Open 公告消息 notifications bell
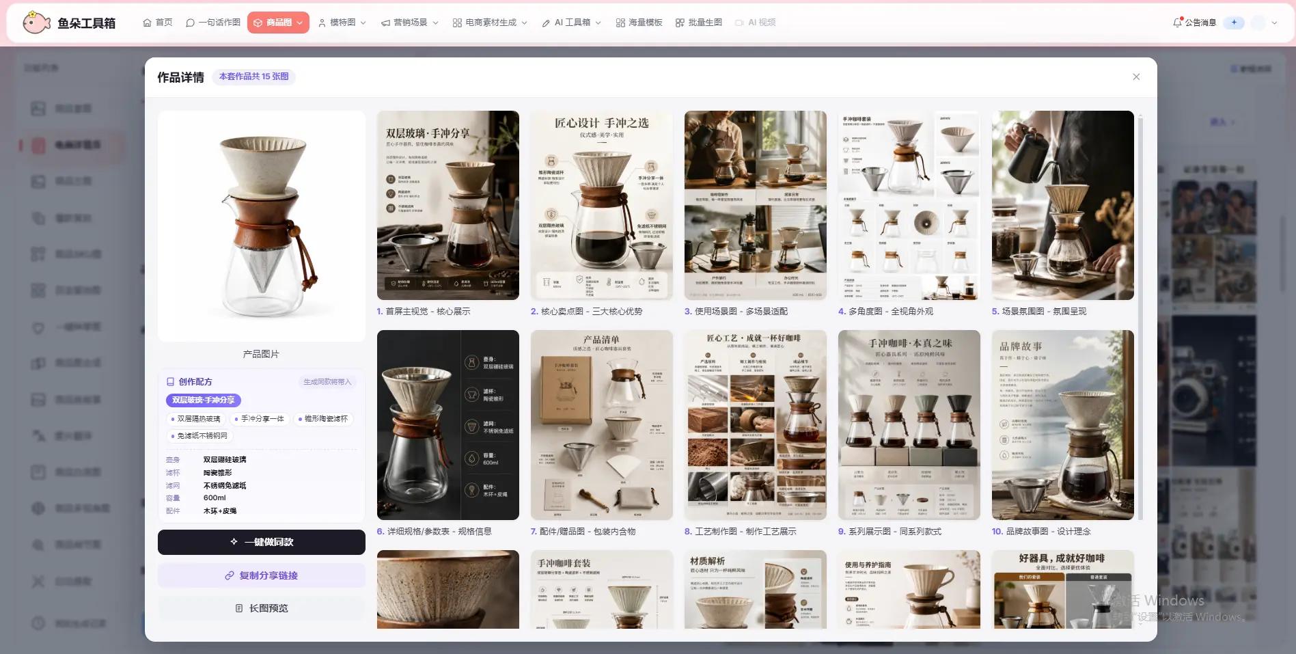1296x654 pixels. point(1194,23)
